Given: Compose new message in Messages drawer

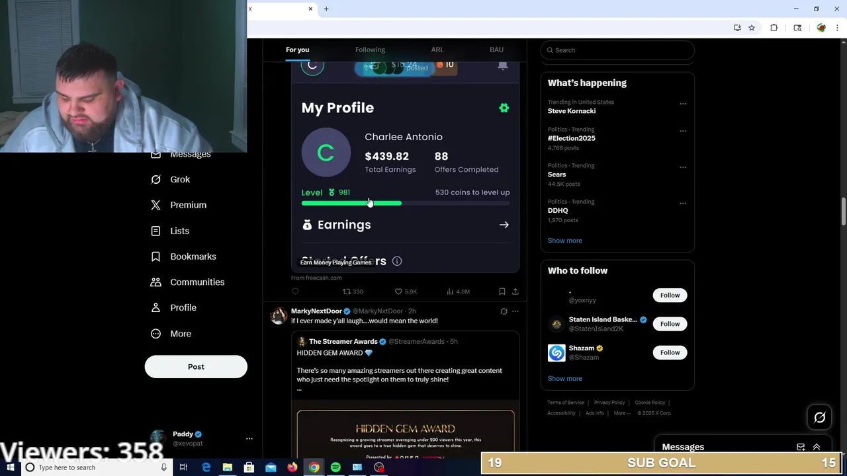Looking at the screenshot, I should [x=801, y=447].
